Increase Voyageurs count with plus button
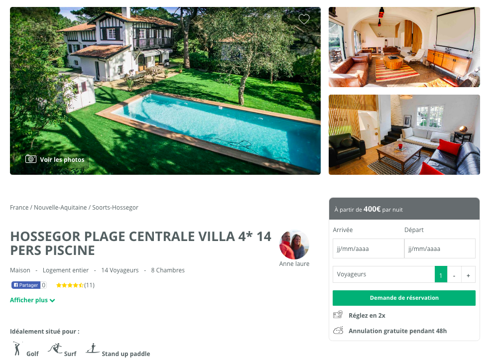The height and width of the screenshot is (363, 502). pyautogui.click(x=468, y=275)
